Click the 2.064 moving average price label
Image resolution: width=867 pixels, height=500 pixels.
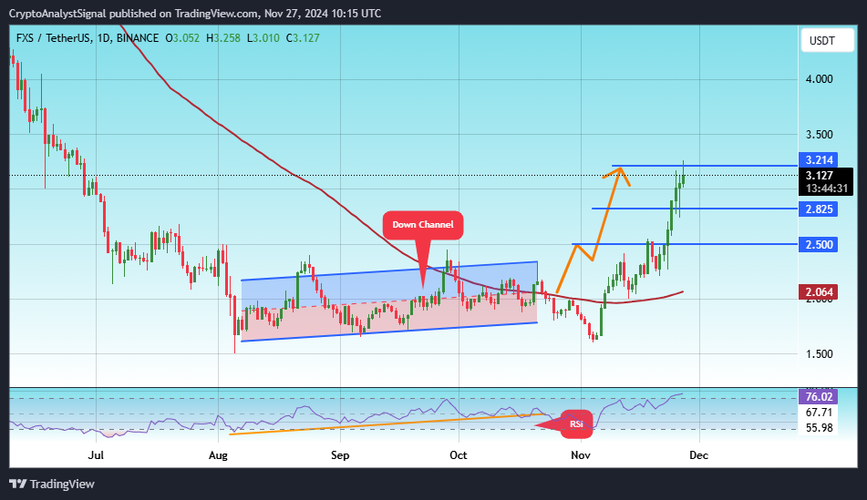click(x=819, y=291)
